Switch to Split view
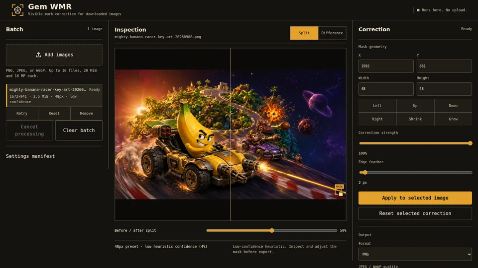Viewport: 478px width, 268px height. 304,33
